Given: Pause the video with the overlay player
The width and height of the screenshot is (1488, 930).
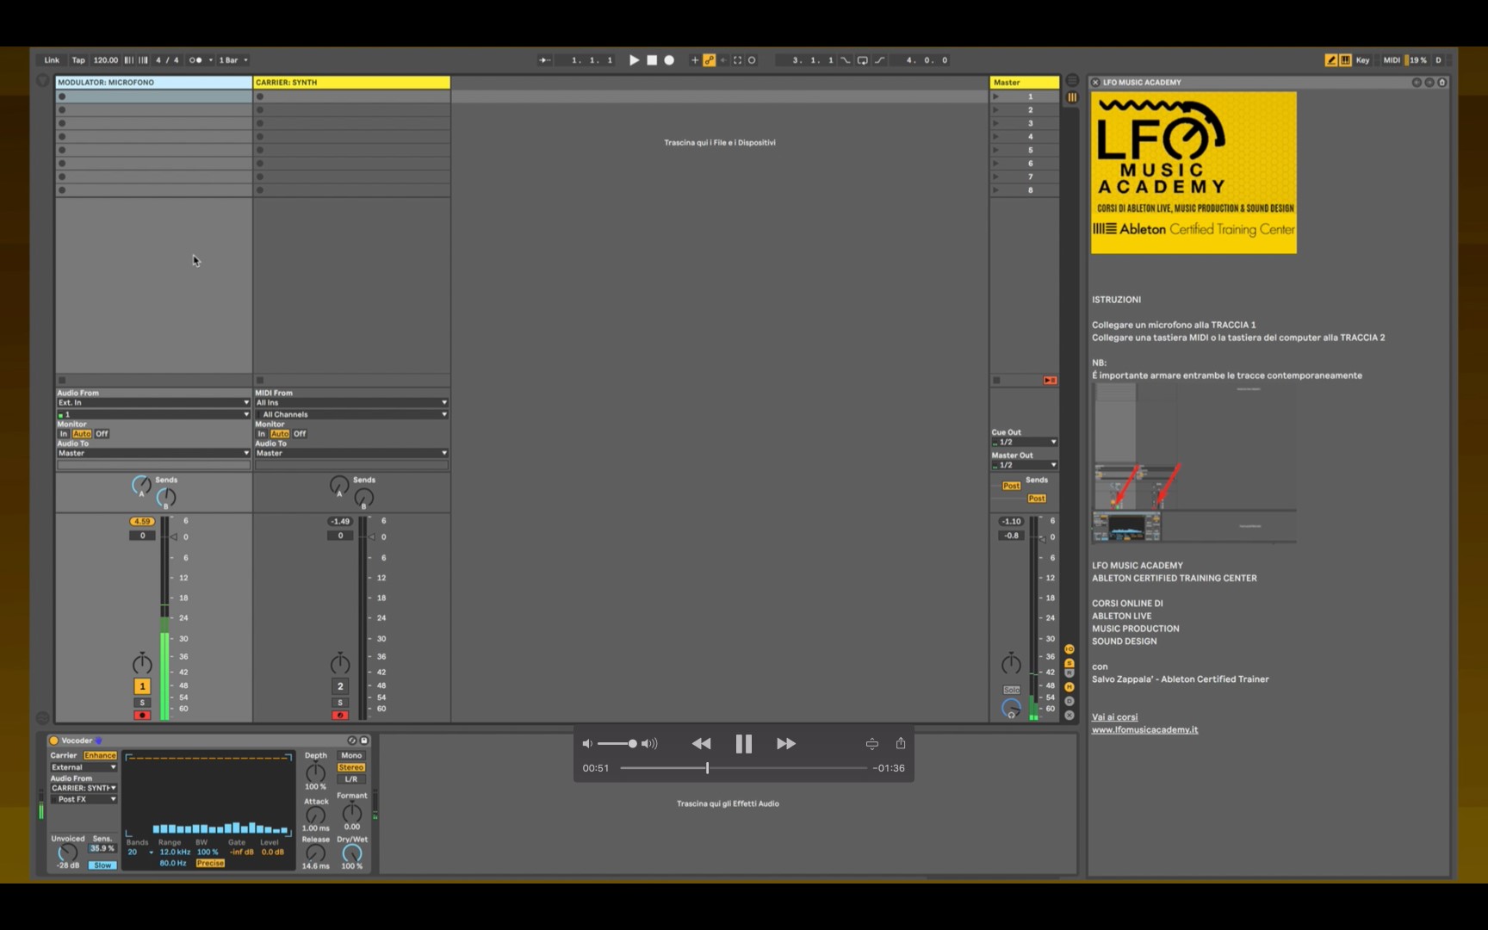Looking at the screenshot, I should [743, 744].
